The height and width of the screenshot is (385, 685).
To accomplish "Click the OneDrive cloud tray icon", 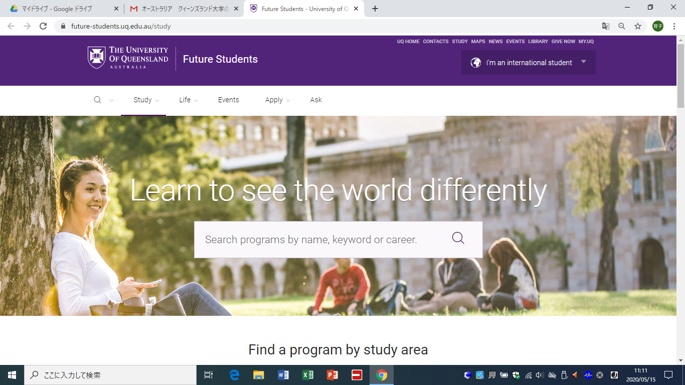I will coord(552,375).
